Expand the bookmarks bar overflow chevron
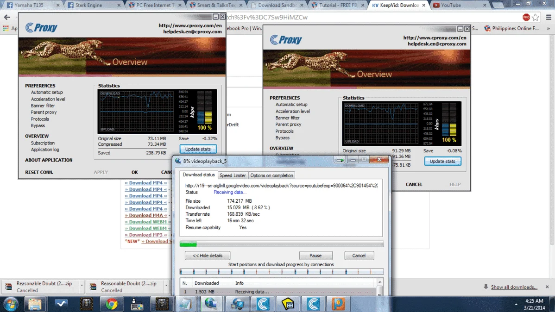Viewport: 555px width, 312px height. point(548,28)
